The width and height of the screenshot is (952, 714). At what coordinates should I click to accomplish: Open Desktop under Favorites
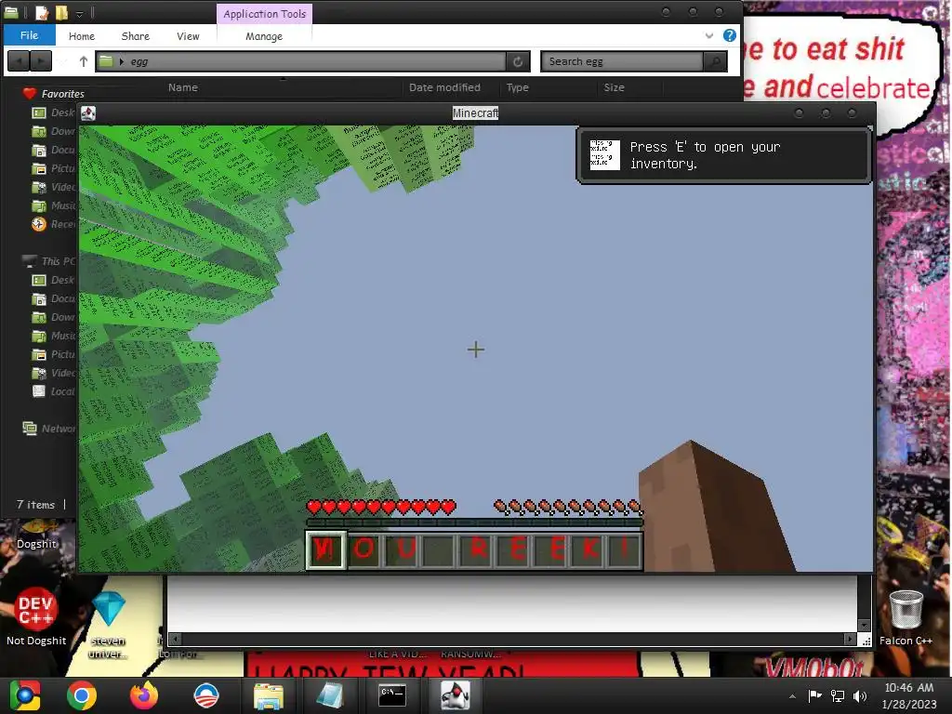click(54, 112)
